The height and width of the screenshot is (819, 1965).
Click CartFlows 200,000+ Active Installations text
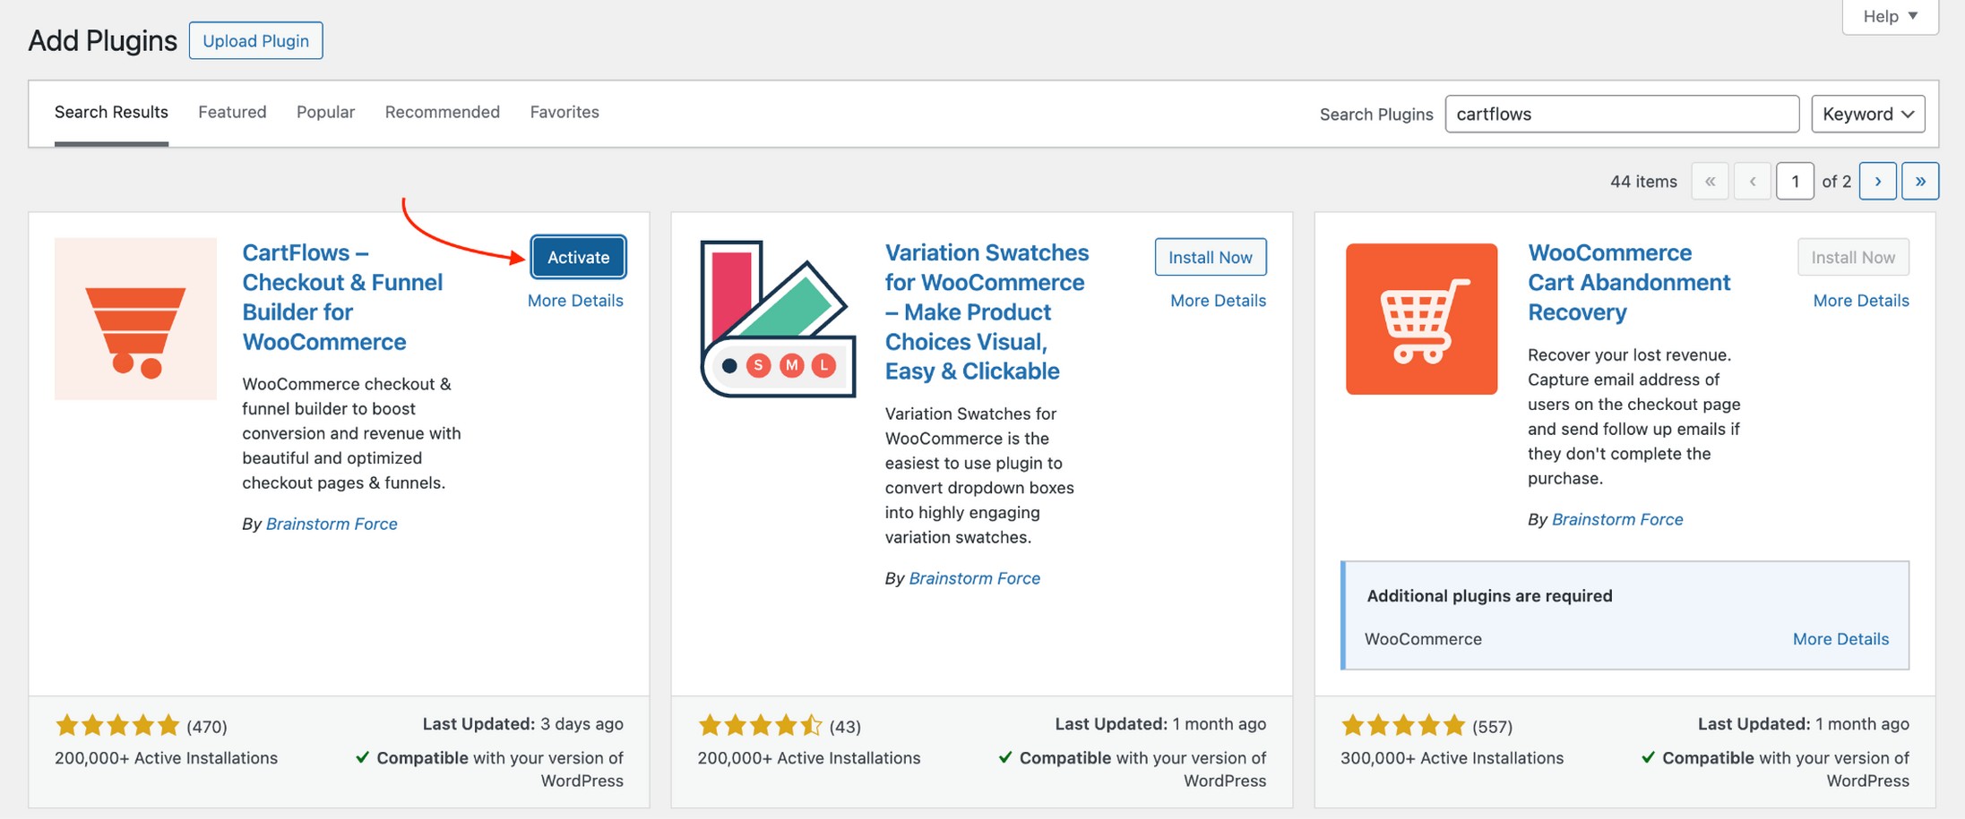pyautogui.click(x=166, y=758)
